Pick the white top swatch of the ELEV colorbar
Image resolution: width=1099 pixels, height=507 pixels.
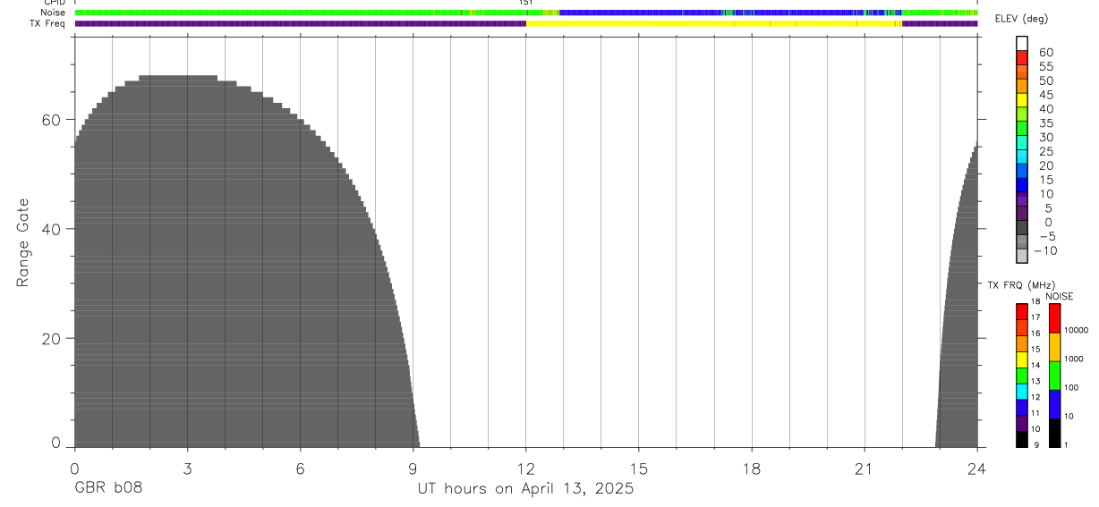click(x=1022, y=43)
